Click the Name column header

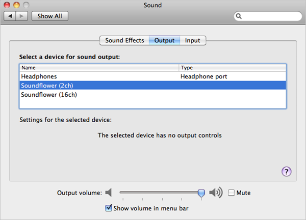point(99,67)
